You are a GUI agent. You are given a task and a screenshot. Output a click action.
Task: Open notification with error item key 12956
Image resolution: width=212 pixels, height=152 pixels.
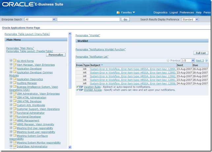tap(133, 84)
